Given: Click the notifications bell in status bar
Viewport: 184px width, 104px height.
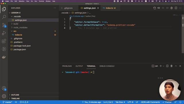Looking at the screenshot, I should click(180, 102).
